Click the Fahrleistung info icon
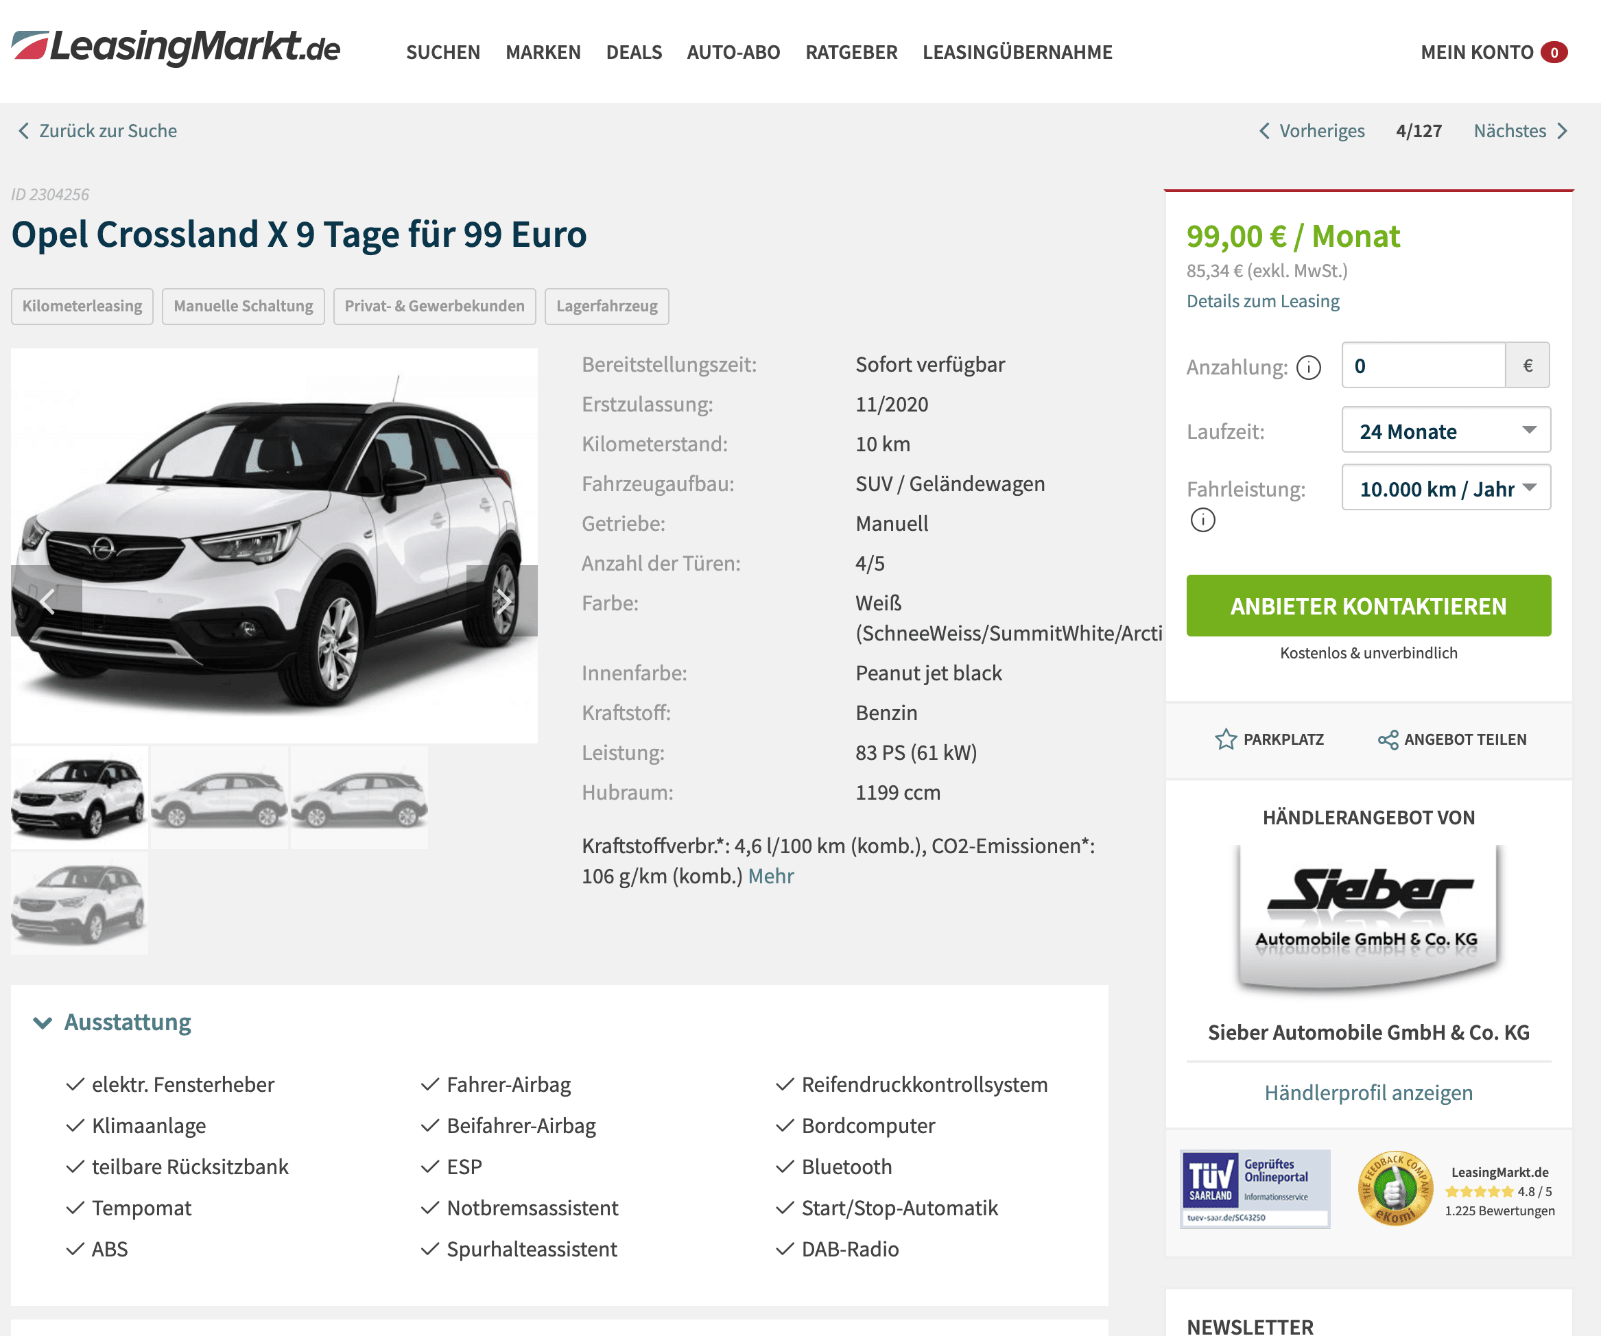The width and height of the screenshot is (1601, 1336). coord(1203,521)
